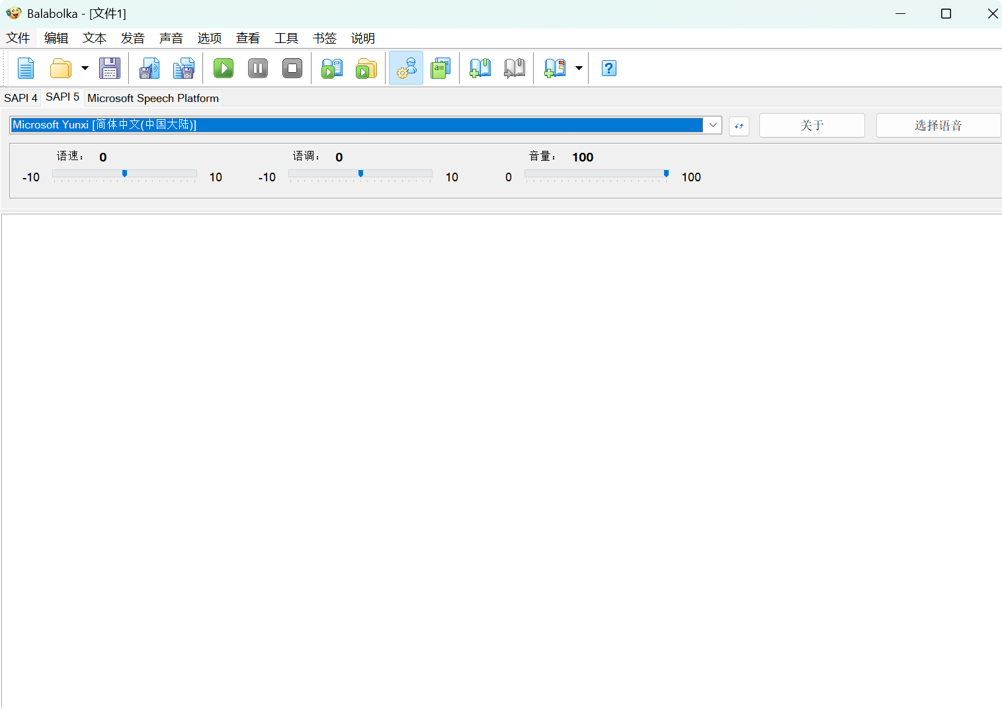Screen dimensions: 1002x710
Task: Open the 编辑 menu
Action: [56, 38]
